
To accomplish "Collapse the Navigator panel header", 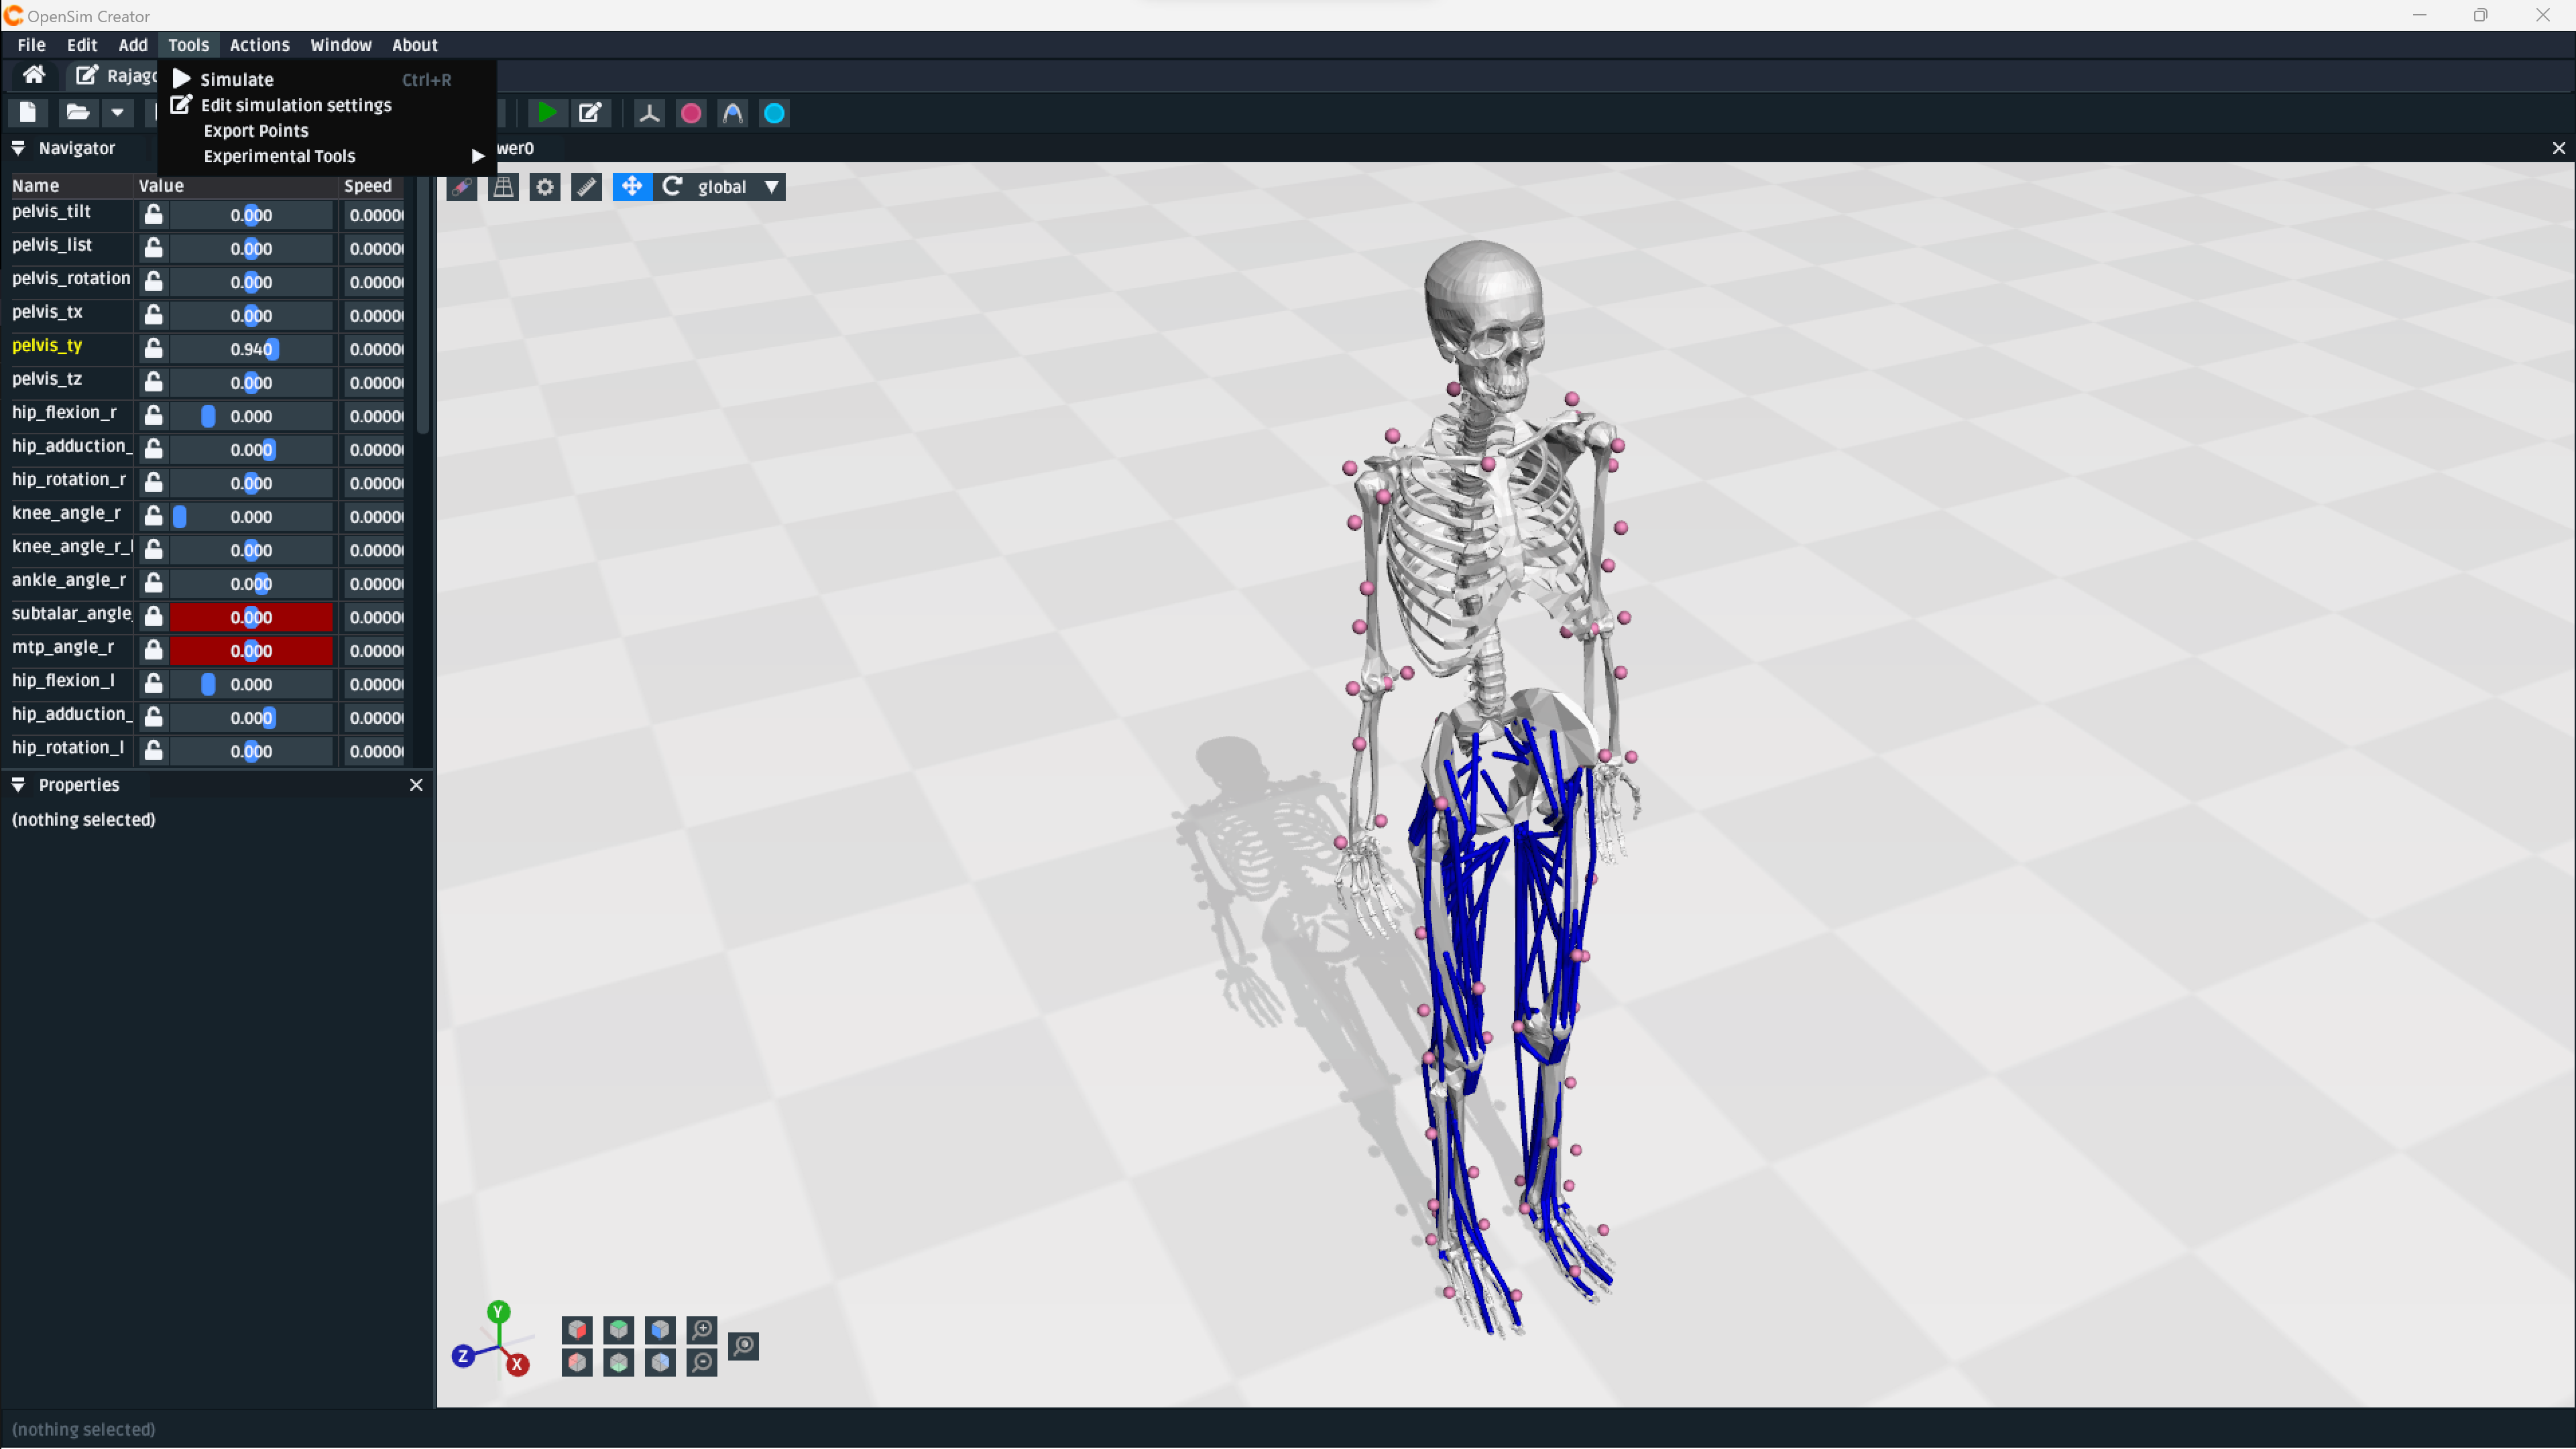I will 18,148.
